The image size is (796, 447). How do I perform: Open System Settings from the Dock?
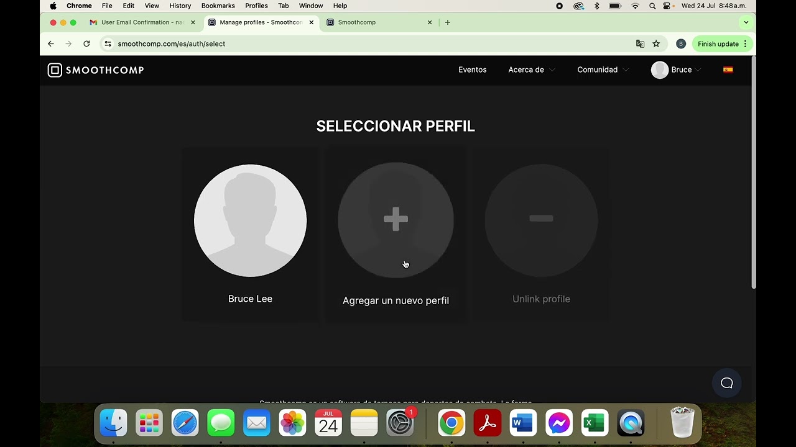[x=400, y=423]
